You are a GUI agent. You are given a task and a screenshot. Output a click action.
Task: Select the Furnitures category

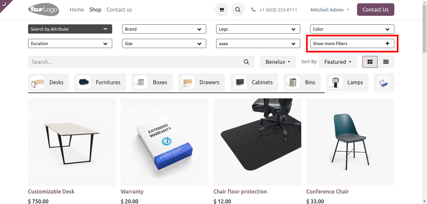pos(100,82)
